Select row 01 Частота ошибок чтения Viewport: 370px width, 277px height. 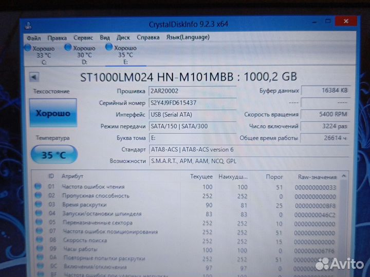(x=187, y=187)
